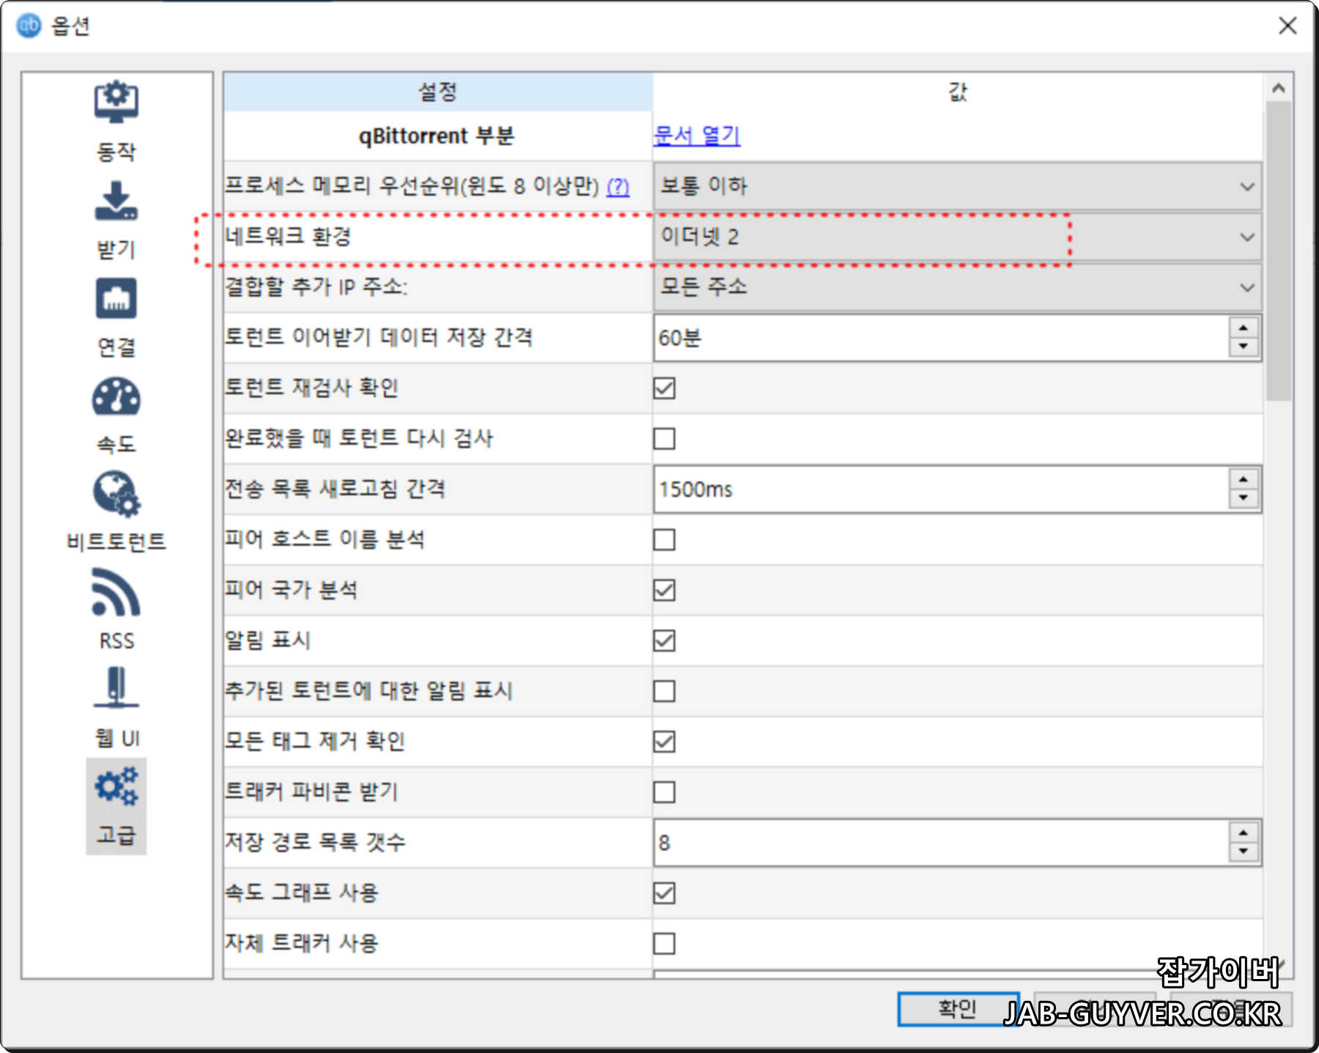This screenshot has width=1319, height=1053.
Task: Open 프로세스 메모리 우선순위 dropdown (보통 이하)
Action: click(957, 186)
